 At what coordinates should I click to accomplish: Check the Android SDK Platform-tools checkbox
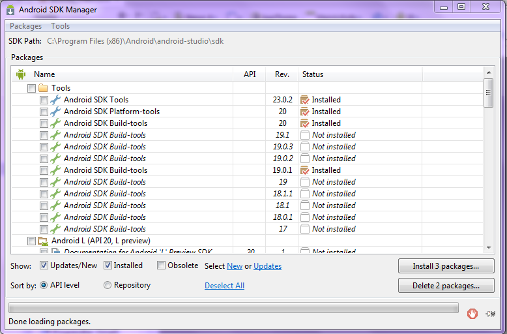pos(44,112)
